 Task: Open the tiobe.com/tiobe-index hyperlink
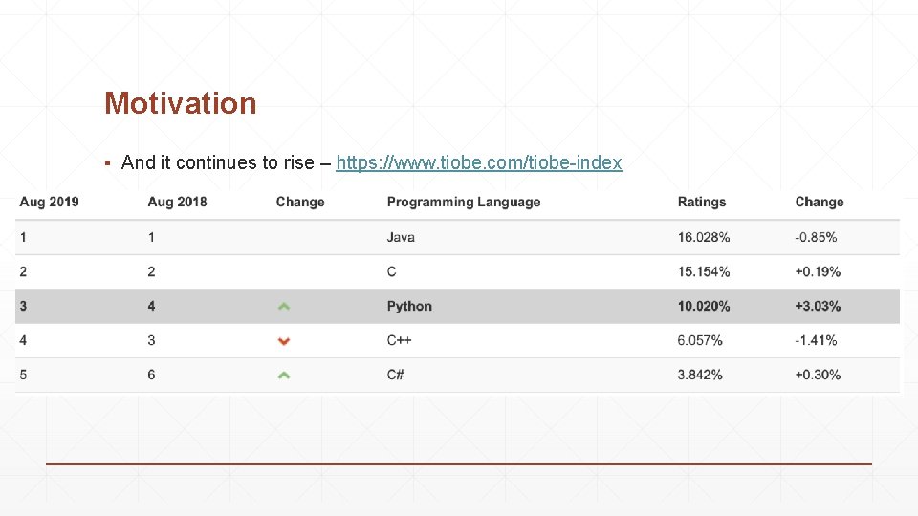click(x=479, y=162)
